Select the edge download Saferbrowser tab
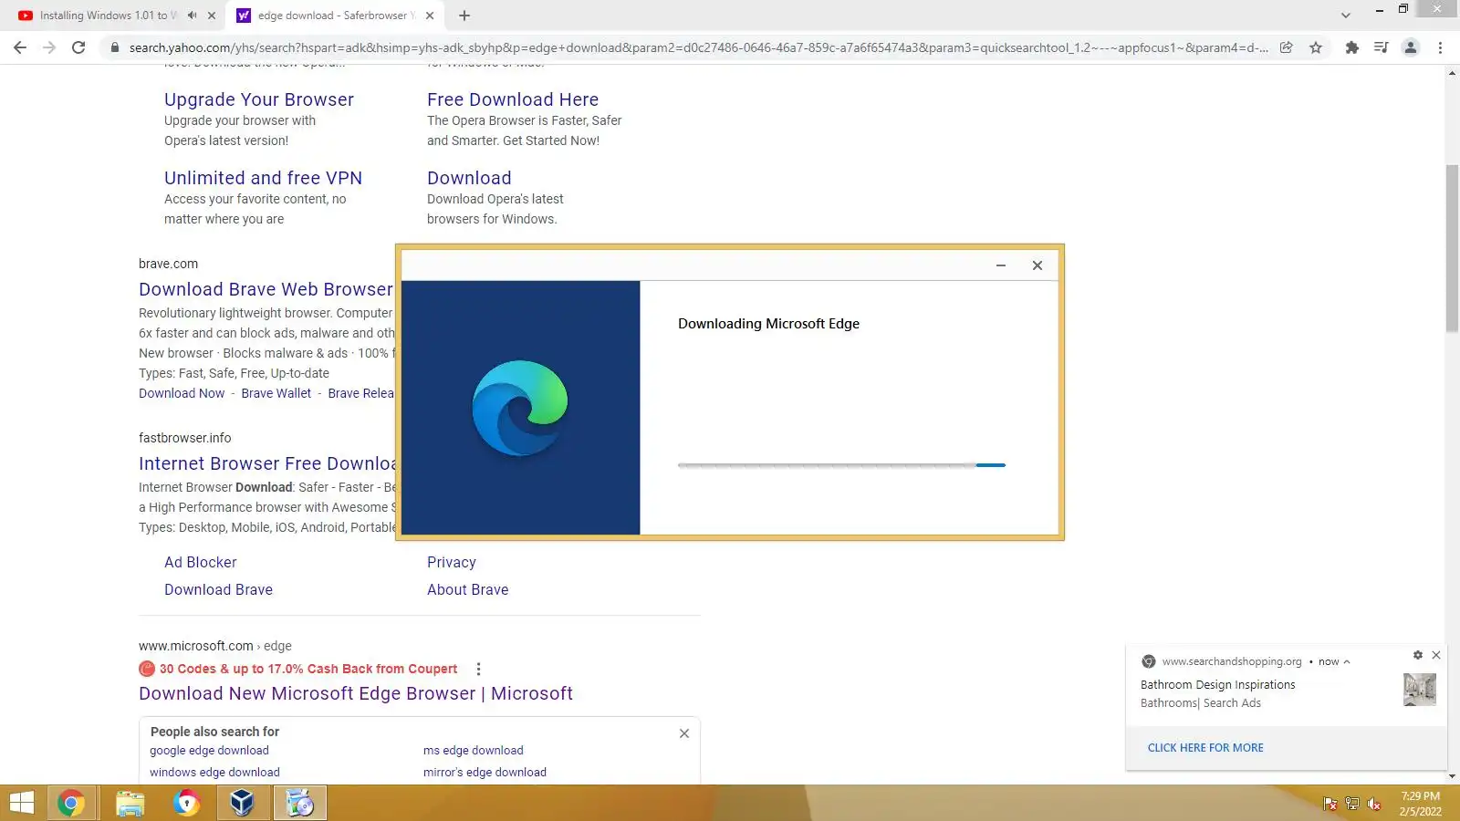Screen dimensions: 1460x821 [335, 16]
